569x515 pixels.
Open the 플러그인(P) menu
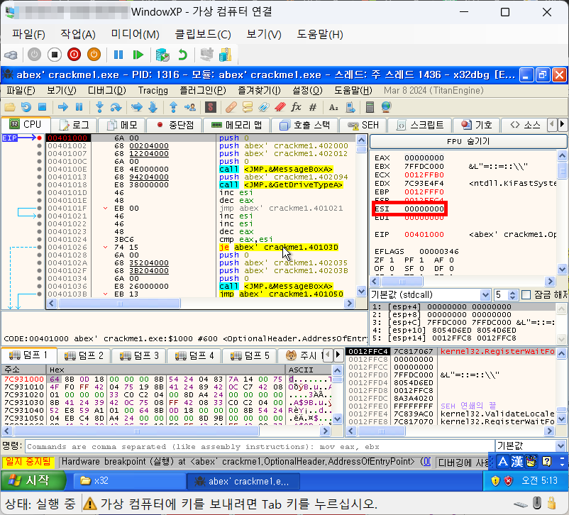coord(203,90)
